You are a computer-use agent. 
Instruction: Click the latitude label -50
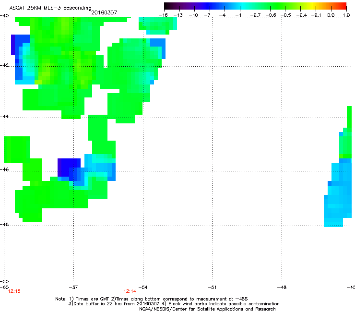[4, 281]
